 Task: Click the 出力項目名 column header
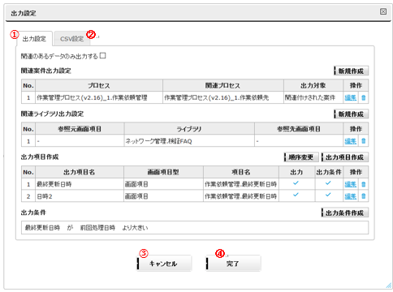coord(80,172)
